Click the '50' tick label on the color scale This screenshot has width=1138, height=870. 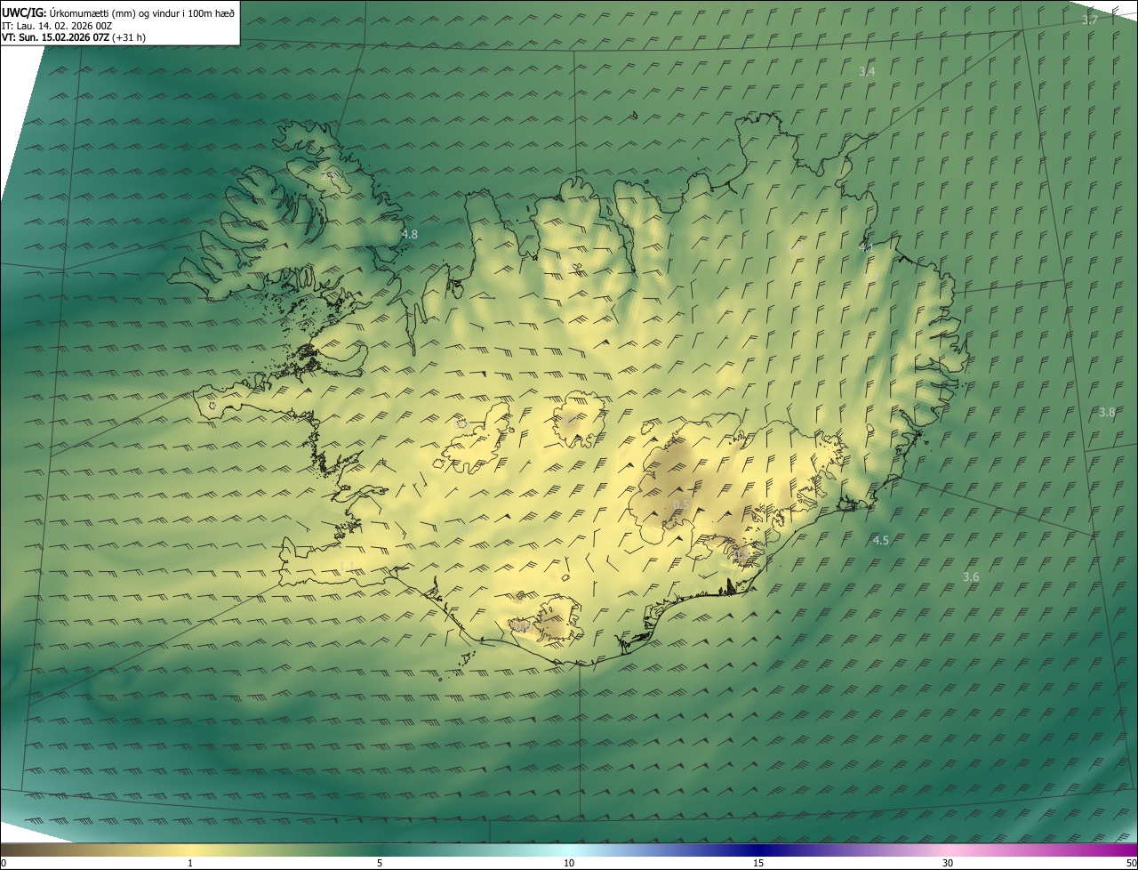(1131, 863)
